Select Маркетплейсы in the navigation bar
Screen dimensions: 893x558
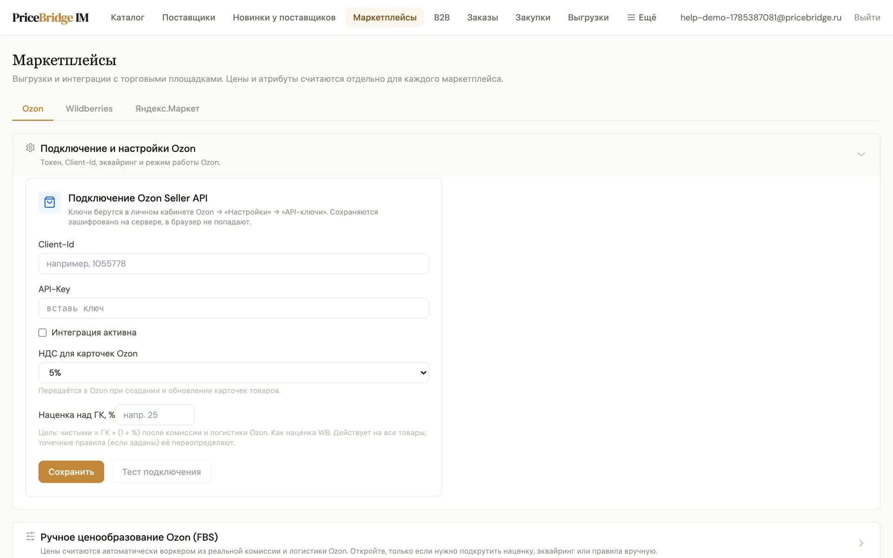point(385,18)
